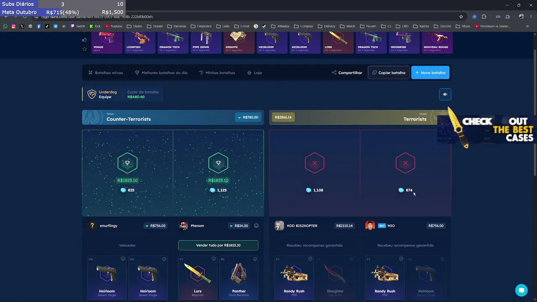Click the smurflingy player name
This screenshot has height=302, width=537.
tap(109, 226)
